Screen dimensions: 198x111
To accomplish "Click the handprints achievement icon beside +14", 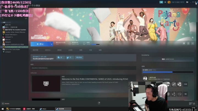I will (179, 84).
